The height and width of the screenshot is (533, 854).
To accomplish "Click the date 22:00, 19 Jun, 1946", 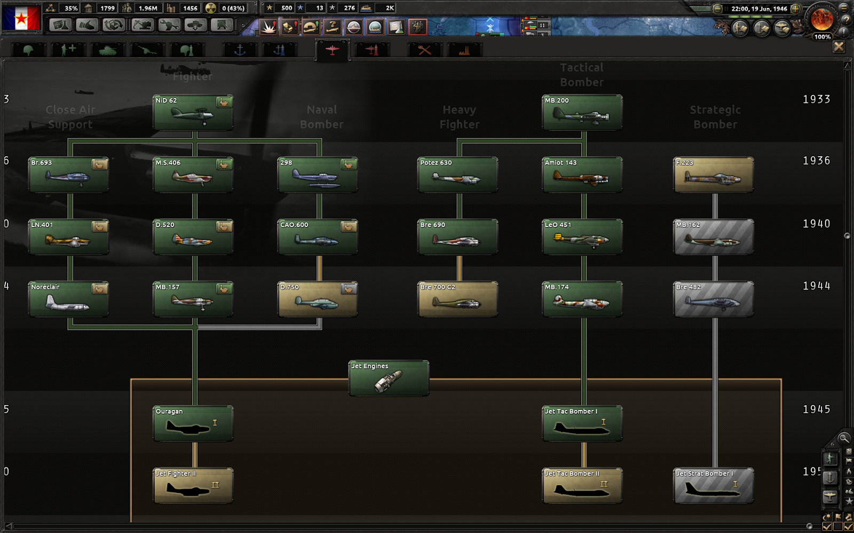I will coord(759,9).
